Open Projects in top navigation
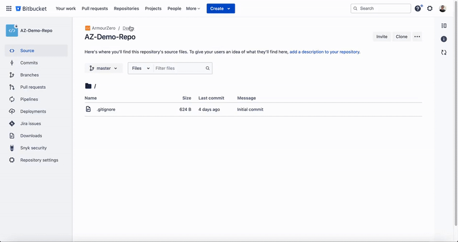The width and height of the screenshot is (458, 242). pyautogui.click(x=153, y=9)
